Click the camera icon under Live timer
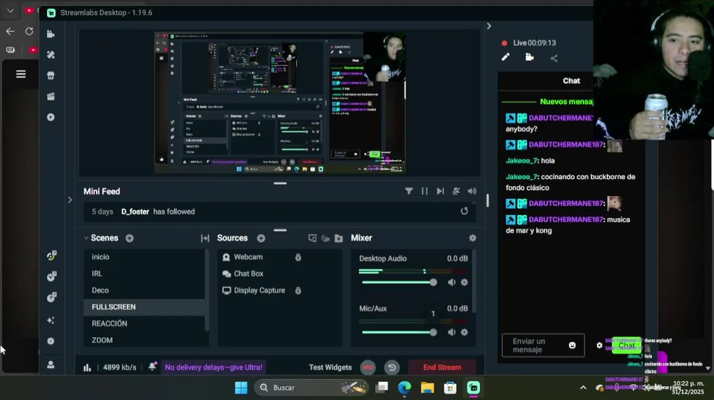 [x=529, y=57]
